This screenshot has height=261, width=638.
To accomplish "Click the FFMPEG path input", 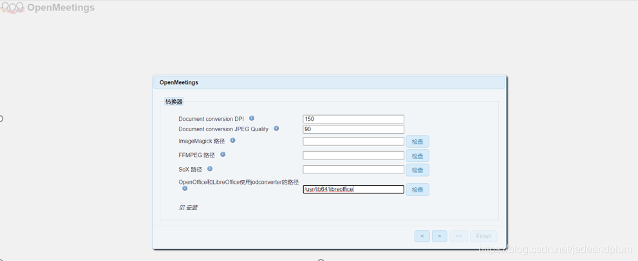I will point(353,156).
